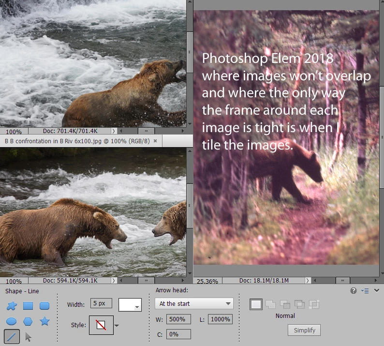Choose Exclude Overlapping Shape Areas mode

[x=314, y=304]
